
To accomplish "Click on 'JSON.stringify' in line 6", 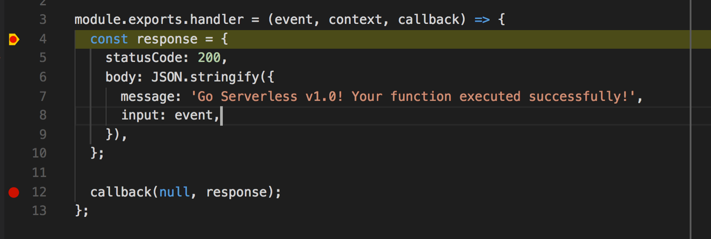I will [x=205, y=77].
